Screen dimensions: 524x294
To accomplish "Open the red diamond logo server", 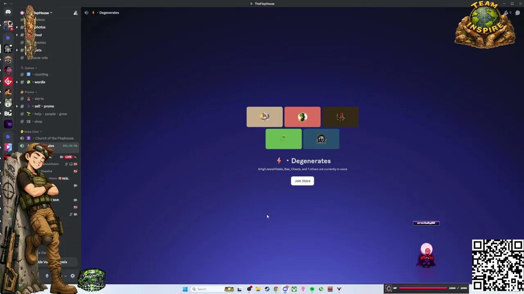I will click(x=8, y=81).
